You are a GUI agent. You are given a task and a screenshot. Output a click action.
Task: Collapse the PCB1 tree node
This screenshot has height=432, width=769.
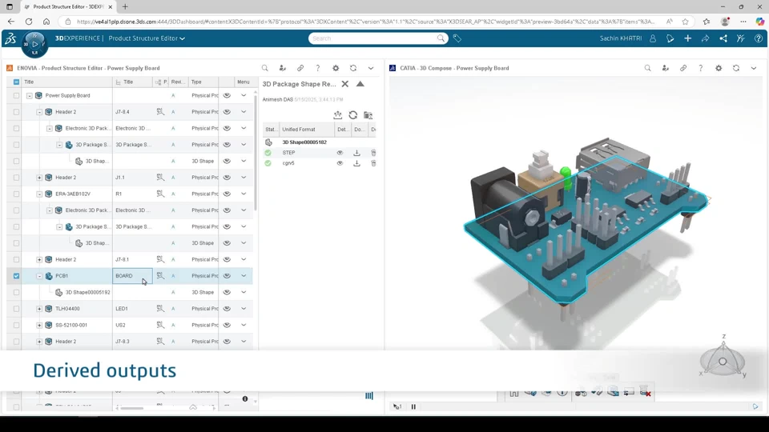coord(39,276)
